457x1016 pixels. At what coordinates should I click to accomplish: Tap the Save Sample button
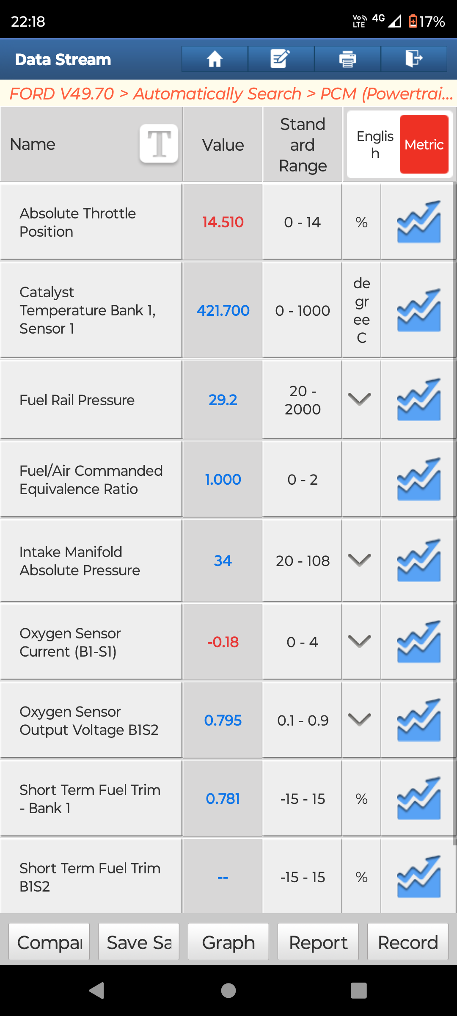pos(139,943)
